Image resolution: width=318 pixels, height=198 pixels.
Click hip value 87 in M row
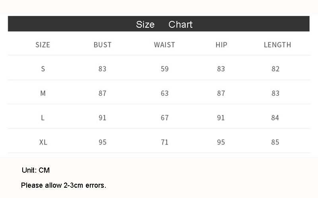click(221, 93)
